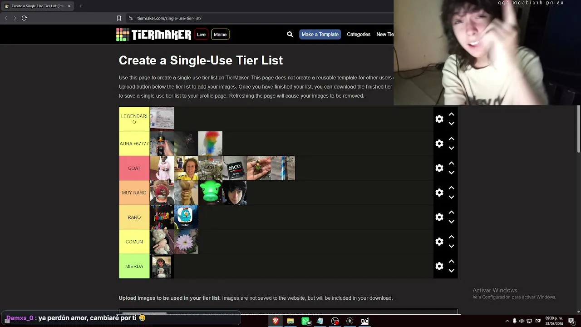Open the Live button in header

(201, 35)
